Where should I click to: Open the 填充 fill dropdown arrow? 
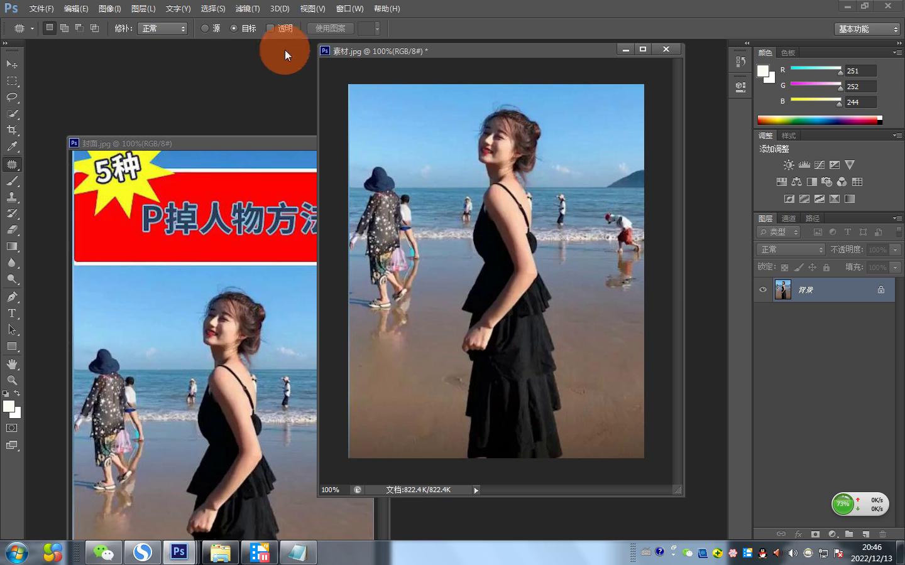(x=896, y=267)
